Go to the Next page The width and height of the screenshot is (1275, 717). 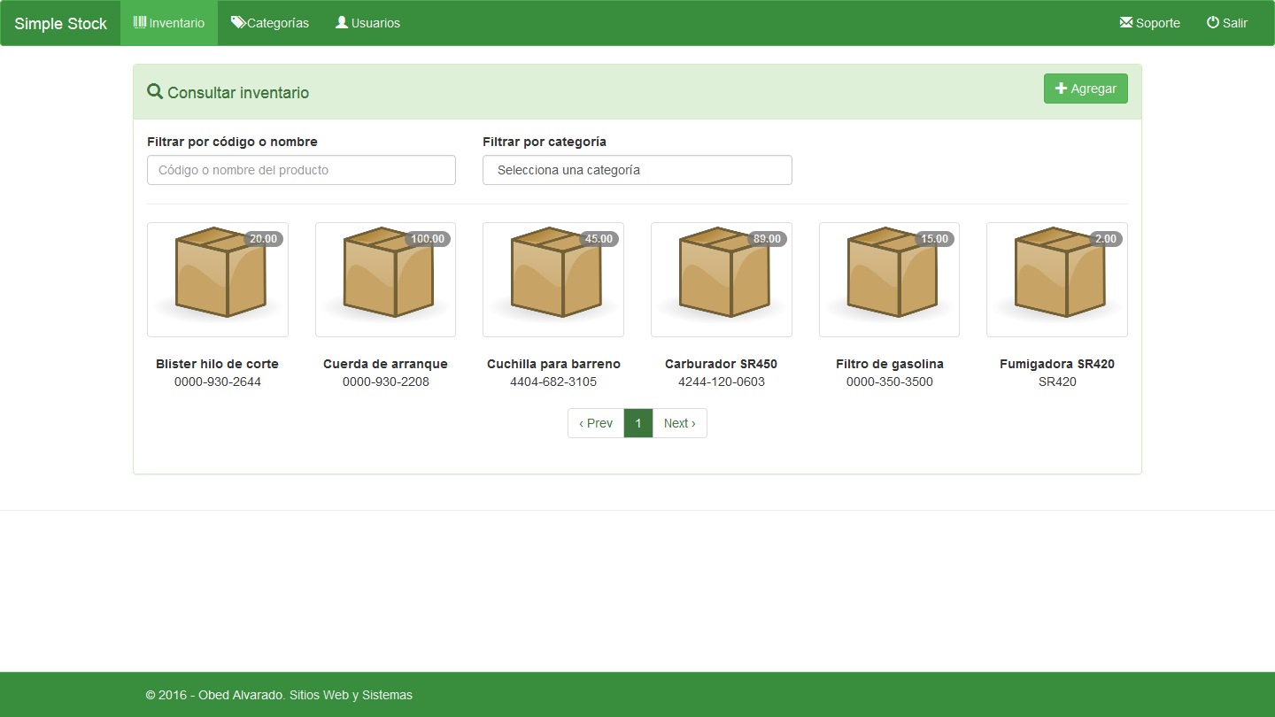tap(679, 422)
